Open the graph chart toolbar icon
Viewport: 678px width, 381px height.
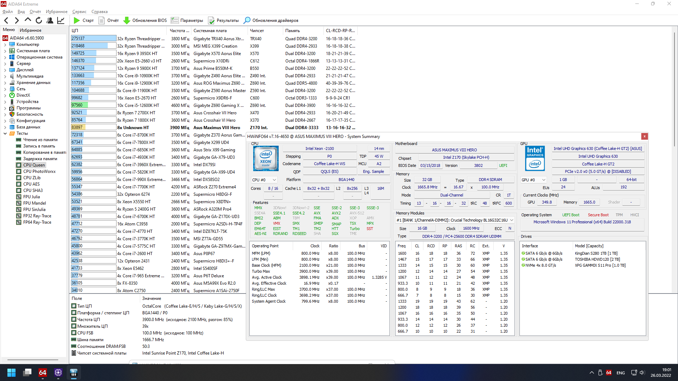coord(61,20)
